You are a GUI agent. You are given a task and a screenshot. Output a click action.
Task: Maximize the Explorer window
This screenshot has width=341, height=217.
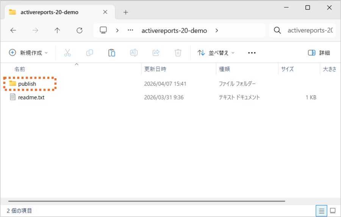point(308,8)
